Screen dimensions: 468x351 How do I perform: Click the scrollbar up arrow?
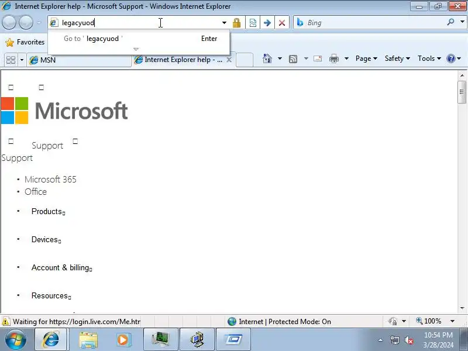pyautogui.click(x=462, y=75)
